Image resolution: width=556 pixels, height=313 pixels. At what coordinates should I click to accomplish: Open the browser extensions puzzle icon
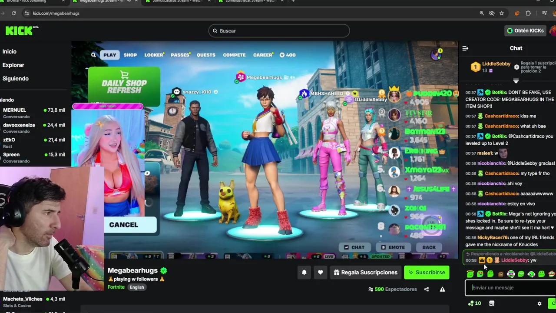pyautogui.click(x=528, y=13)
